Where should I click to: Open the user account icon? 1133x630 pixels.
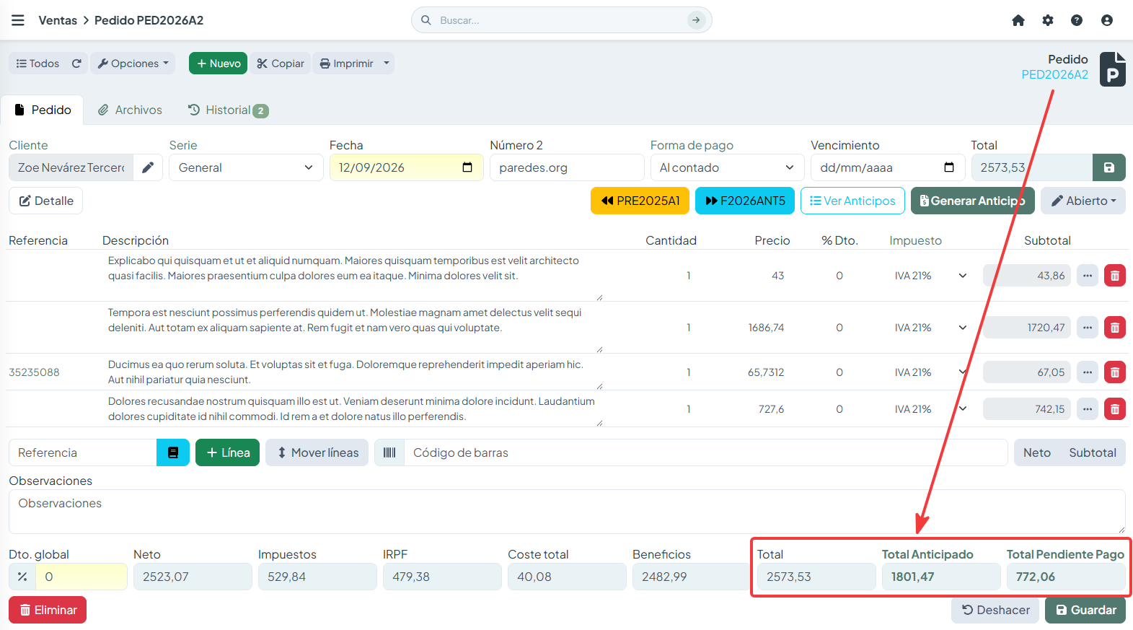pyautogui.click(x=1107, y=20)
